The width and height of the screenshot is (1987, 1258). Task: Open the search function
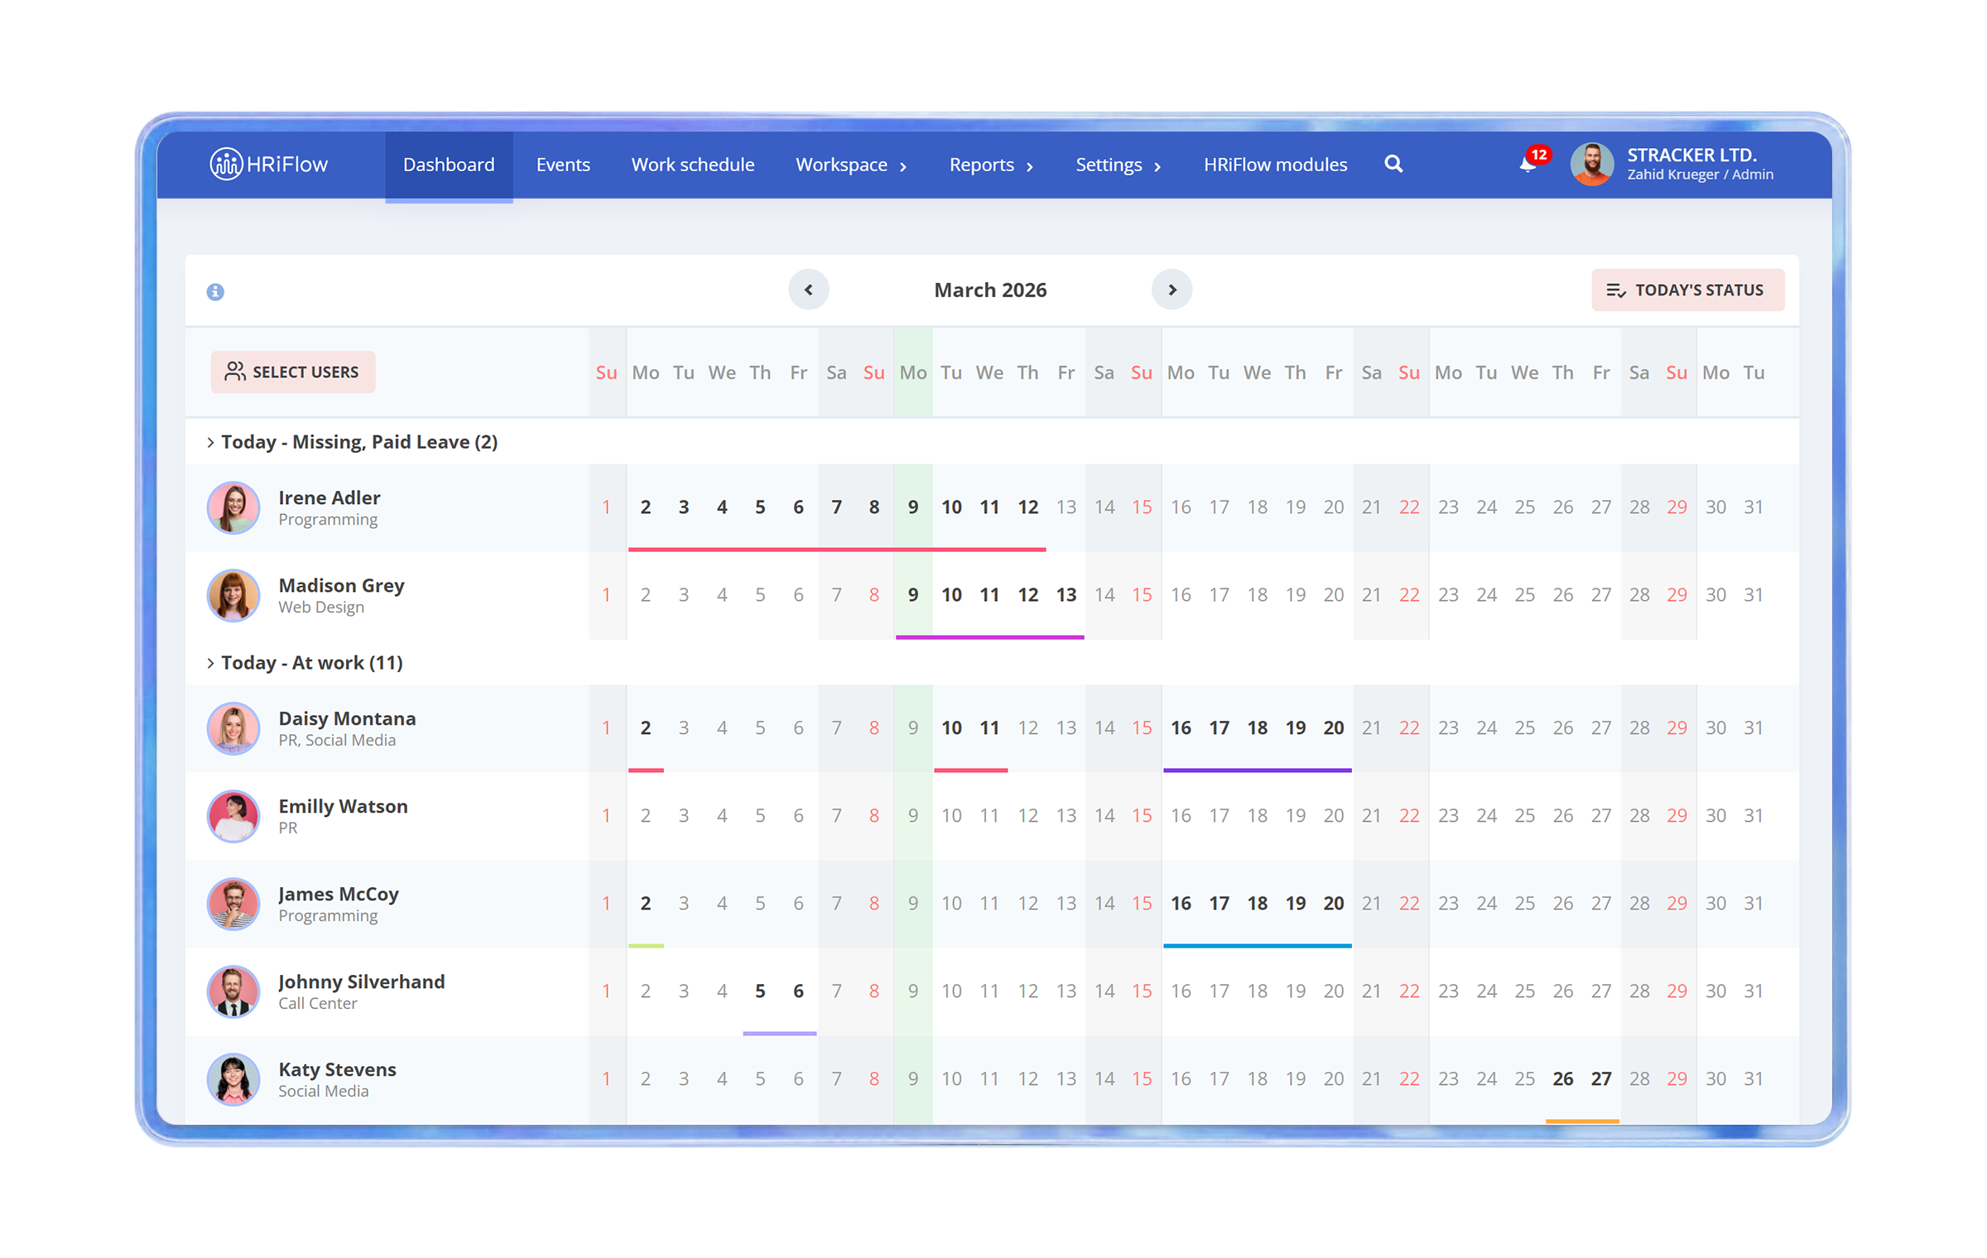1394,164
